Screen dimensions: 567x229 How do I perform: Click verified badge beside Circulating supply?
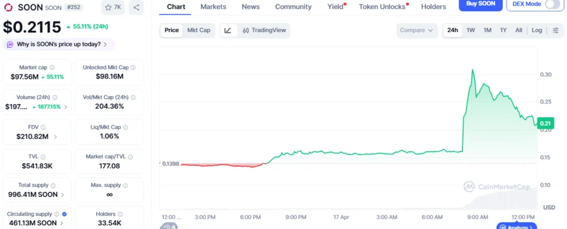64,214
